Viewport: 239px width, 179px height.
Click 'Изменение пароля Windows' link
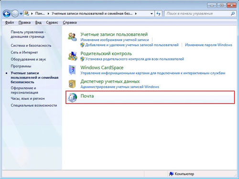tap(208, 45)
